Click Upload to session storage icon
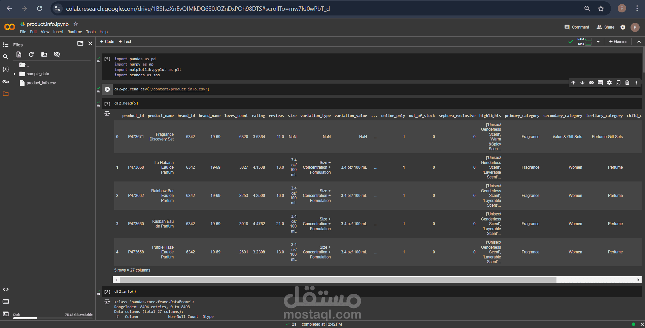The height and width of the screenshot is (328, 645). [19, 54]
